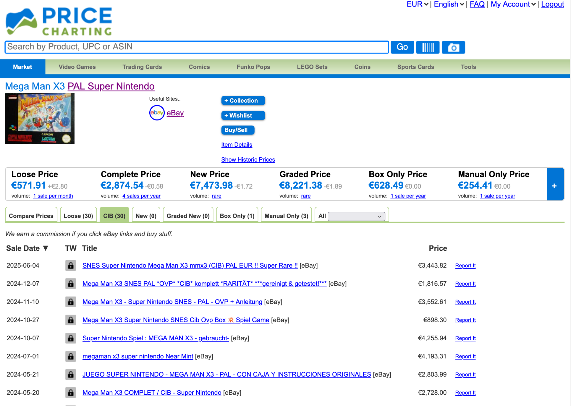571x406 pixels.
Task: Open the English language dropdown
Action: (448, 4)
